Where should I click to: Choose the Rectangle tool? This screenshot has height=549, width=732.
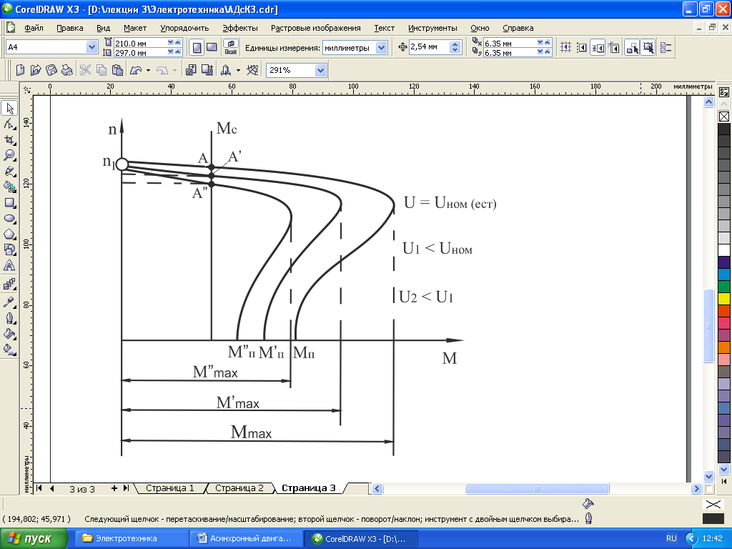pos(10,202)
